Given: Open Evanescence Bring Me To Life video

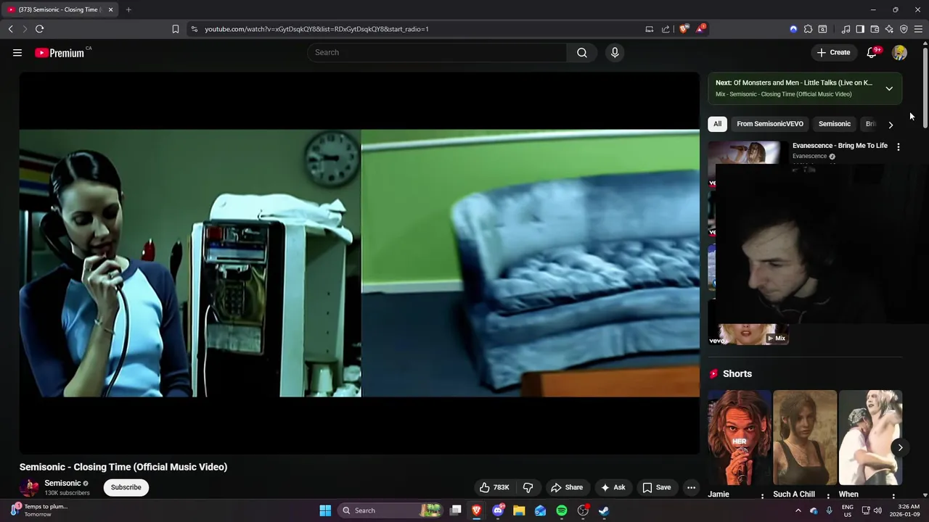Looking at the screenshot, I should click(x=840, y=146).
